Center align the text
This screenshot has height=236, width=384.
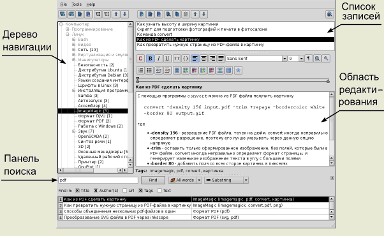click(203, 58)
